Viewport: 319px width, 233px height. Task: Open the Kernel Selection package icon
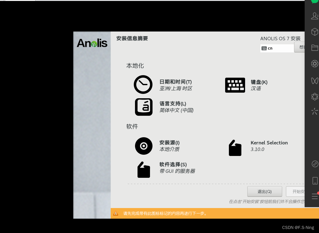pyautogui.click(x=235, y=148)
